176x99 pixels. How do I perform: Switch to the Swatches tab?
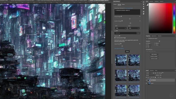point(151,1)
